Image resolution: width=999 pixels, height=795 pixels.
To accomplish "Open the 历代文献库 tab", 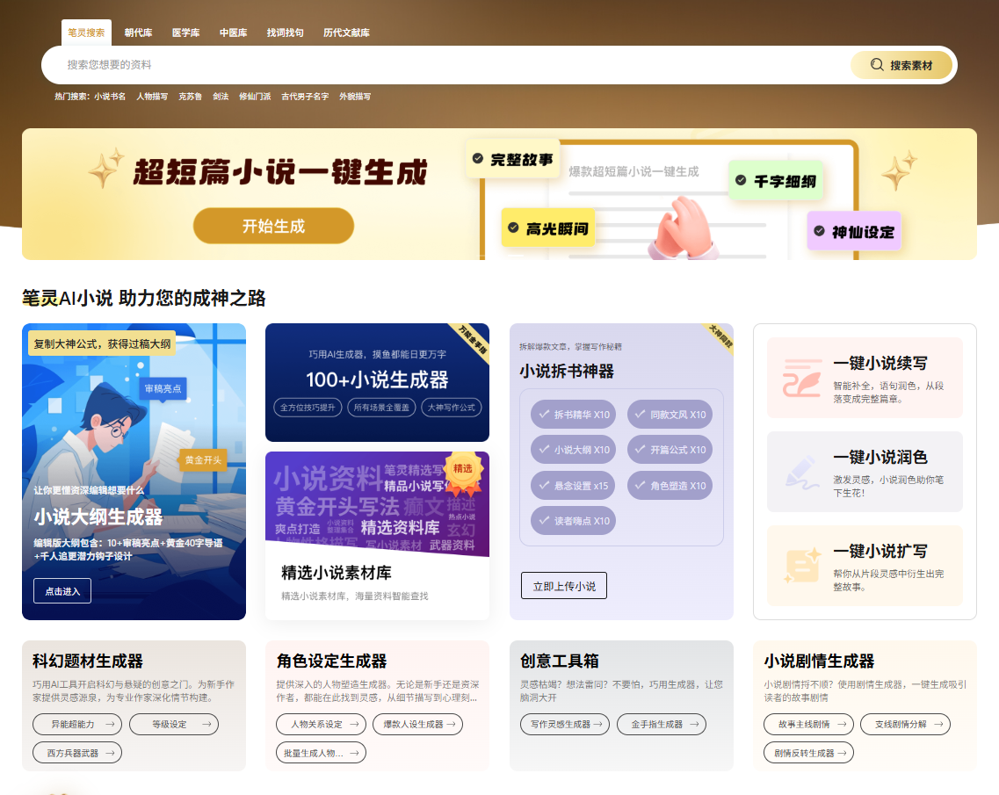I will pyautogui.click(x=346, y=33).
